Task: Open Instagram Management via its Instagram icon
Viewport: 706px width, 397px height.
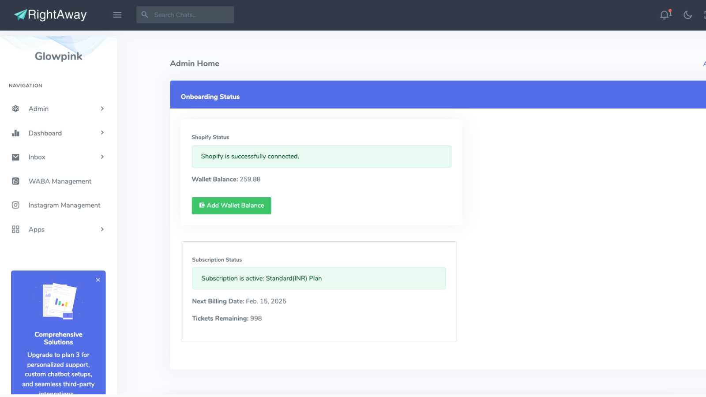Action: 15,205
